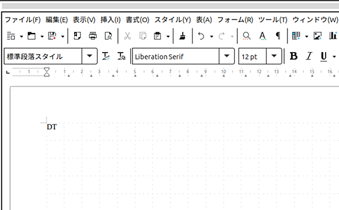
Task: Toggle the Print Preview icon
Action: 108,36
